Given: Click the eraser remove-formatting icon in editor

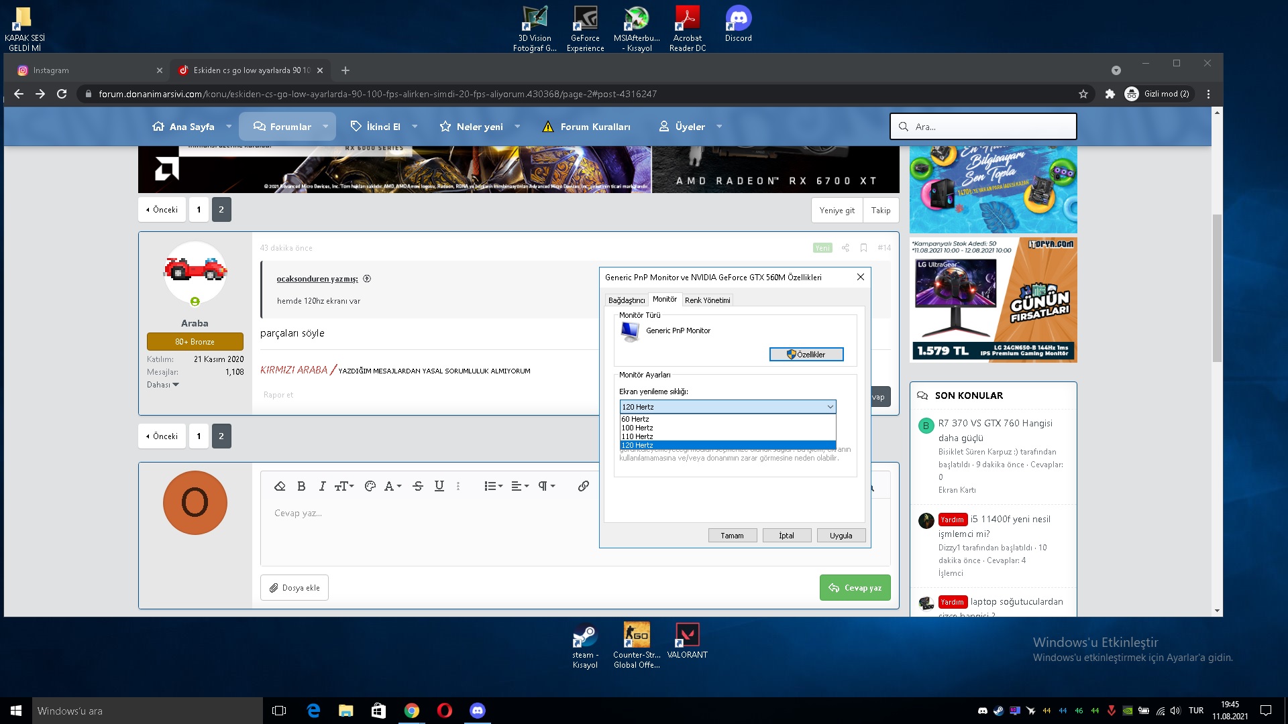Looking at the screenshot, I should (280, 486).
